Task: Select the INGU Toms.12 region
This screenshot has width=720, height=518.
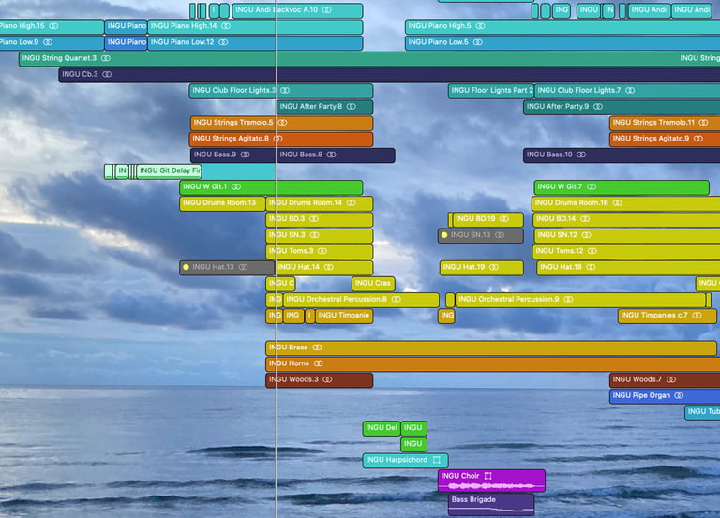Action: tap(626, 251)
